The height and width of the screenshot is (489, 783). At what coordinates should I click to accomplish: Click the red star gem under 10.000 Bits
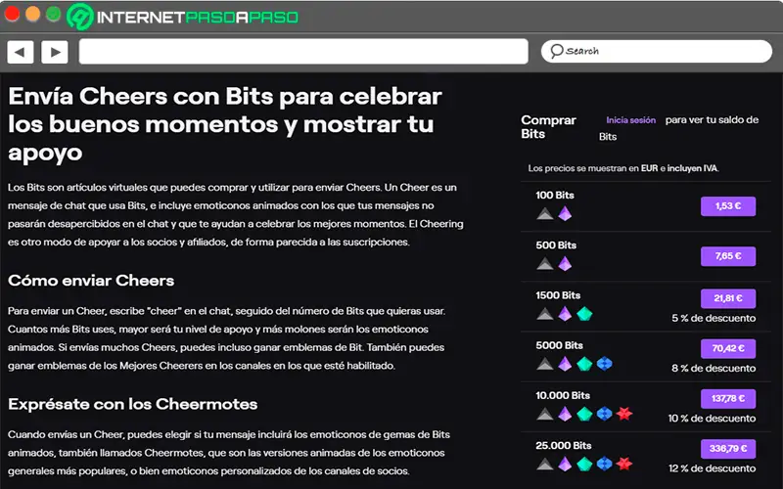[x=624, y=414]
